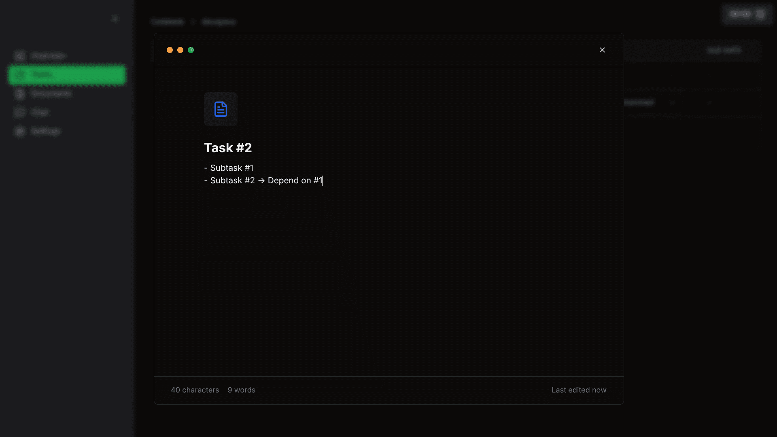Screen dimensions: 777x437
Task: Click the 40 characters count in the status bar
Action: [x=195, y=390]
